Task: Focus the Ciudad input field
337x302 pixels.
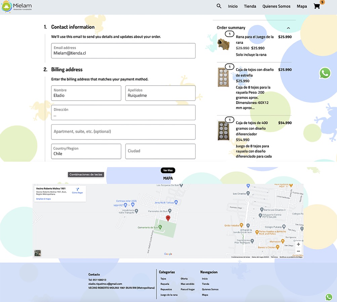Action: (160, 151)
